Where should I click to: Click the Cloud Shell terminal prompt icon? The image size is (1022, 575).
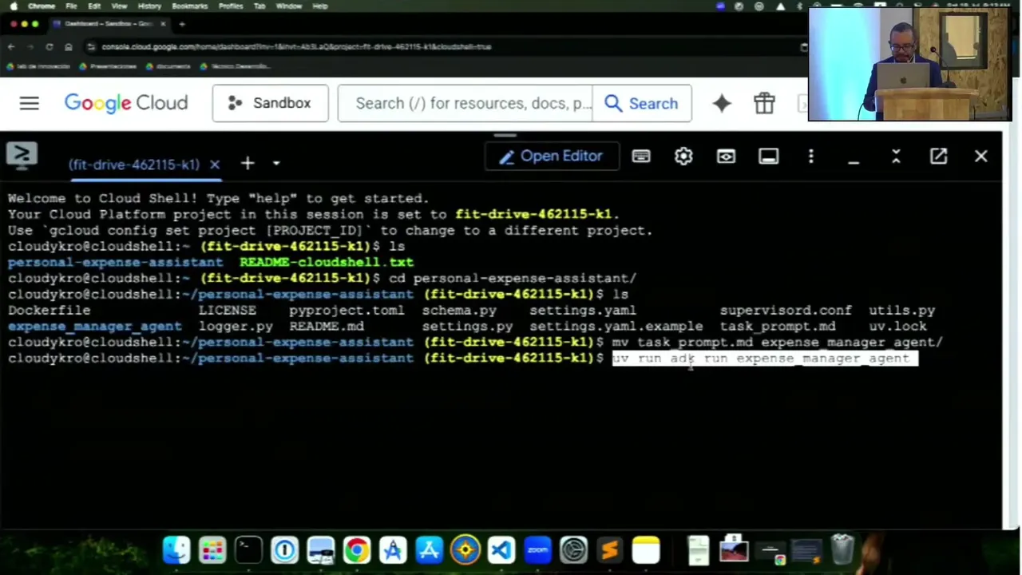22,154
